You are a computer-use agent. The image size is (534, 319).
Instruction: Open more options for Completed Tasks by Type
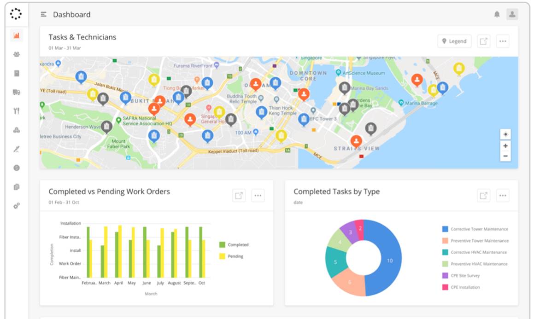(x=503, y=196)
